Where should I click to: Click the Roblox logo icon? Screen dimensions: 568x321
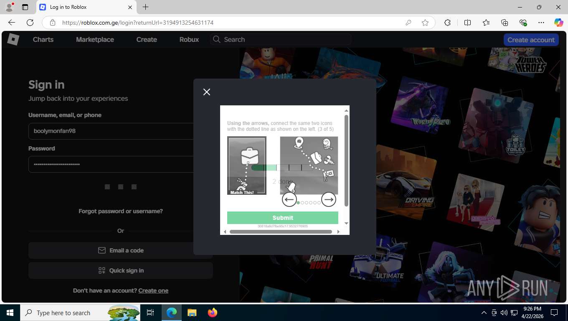click(x=13, y=39)
